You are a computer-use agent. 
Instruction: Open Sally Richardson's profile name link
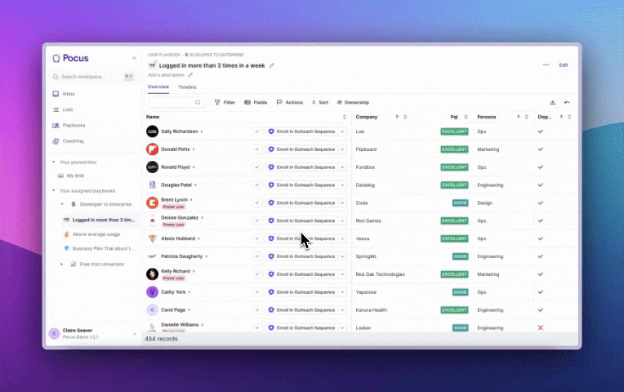(x=180, y=131)
